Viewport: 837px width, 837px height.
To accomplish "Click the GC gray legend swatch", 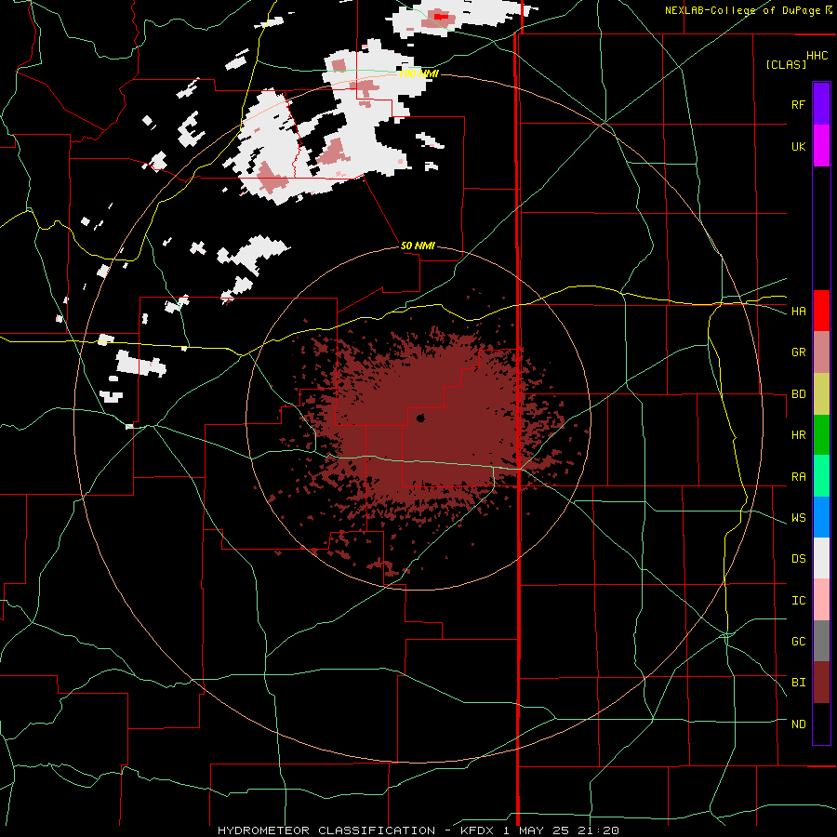I will [x=821, y=641].
